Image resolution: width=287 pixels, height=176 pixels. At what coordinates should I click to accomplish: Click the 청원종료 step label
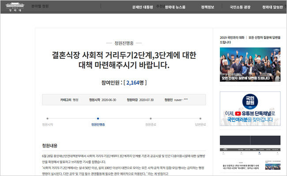click(x=151, y=125)
